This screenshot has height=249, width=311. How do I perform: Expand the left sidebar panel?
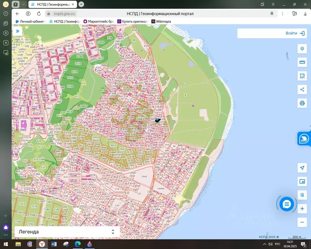[17, 31]
